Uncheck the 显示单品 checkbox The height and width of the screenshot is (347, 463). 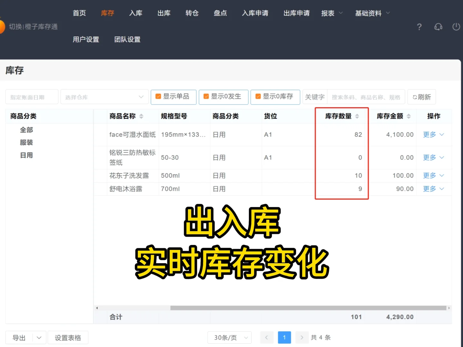click(x=158, y=96)
